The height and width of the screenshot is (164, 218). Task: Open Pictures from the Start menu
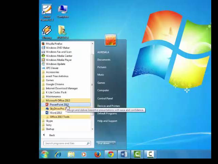coord(102,67)
